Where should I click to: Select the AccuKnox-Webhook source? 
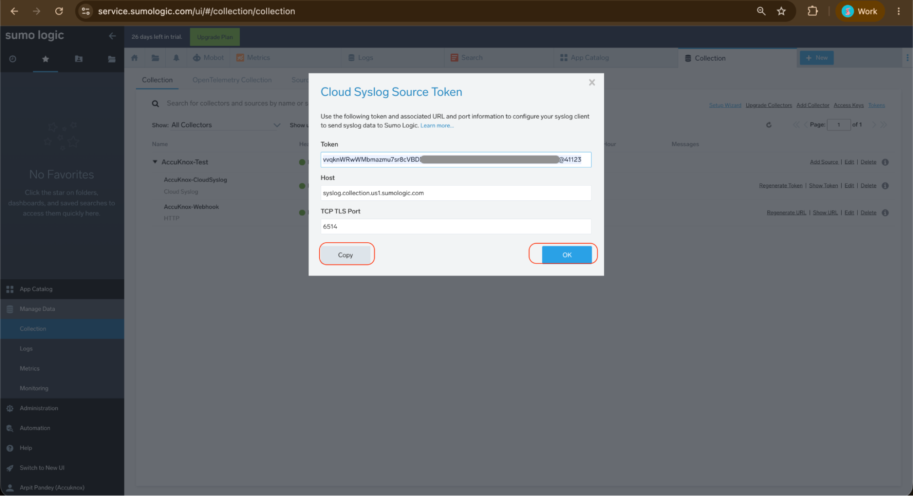click(191, 207)
